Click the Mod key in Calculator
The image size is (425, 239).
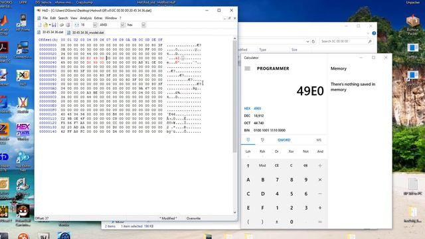click(262, 165)
